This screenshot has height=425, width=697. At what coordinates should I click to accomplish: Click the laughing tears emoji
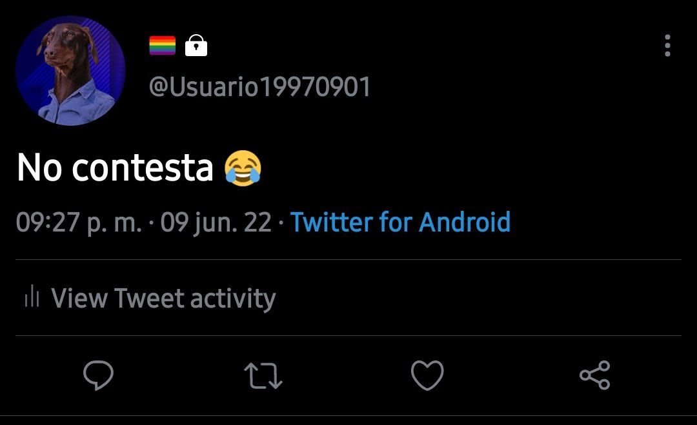242,168
